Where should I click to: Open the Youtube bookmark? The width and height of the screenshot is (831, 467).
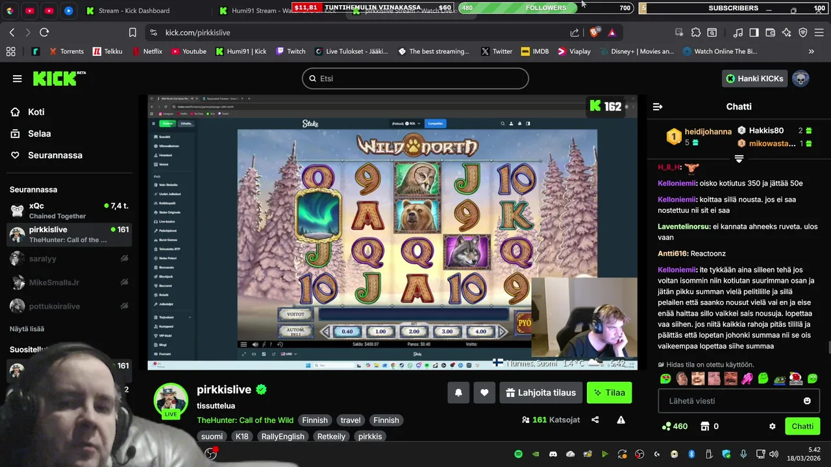click(188, 51)
